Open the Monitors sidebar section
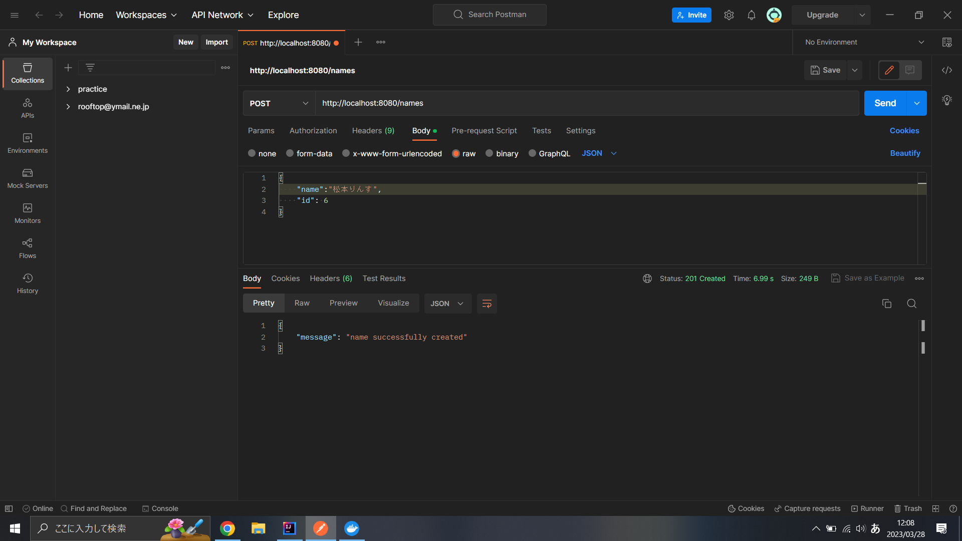The image size is (962, 541). pyautogui.click(x=28, y=213)
